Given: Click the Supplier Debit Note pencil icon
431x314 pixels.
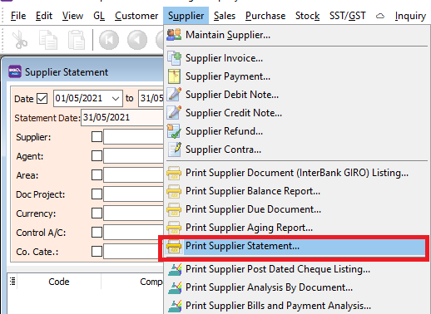Looking at the screenshot, I should (x=175, y=95).
